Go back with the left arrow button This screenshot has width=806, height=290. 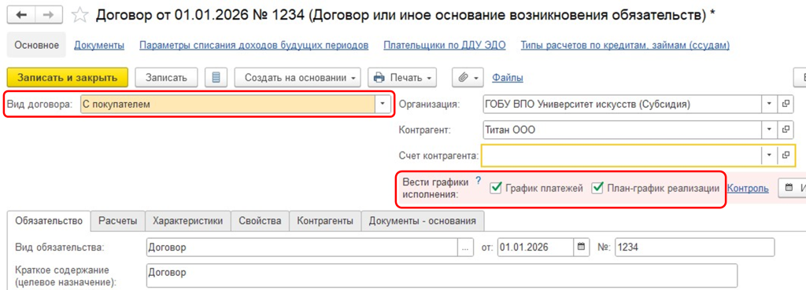click(x=21, y=15)
